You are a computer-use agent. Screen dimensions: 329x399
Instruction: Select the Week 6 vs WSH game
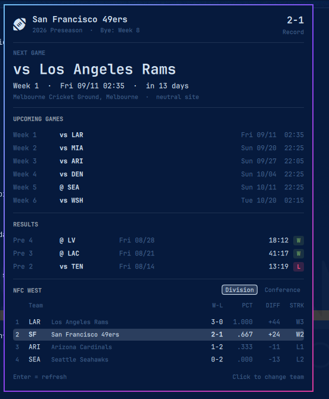point(159,201)
